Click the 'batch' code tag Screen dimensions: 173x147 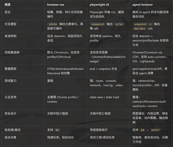[155, 130]
